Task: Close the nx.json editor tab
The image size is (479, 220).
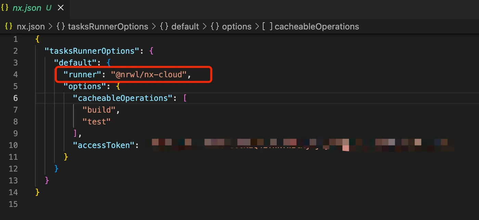Action: 61,8
